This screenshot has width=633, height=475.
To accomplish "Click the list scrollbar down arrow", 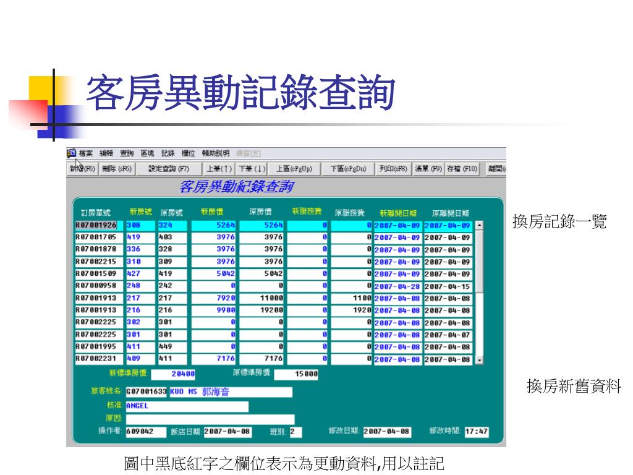I will pyautogui.click(x=479, y=359).
